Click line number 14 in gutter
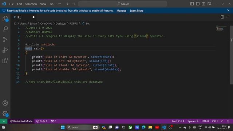The height and width of the screenshot is (131, 233). tap(18, 82)
